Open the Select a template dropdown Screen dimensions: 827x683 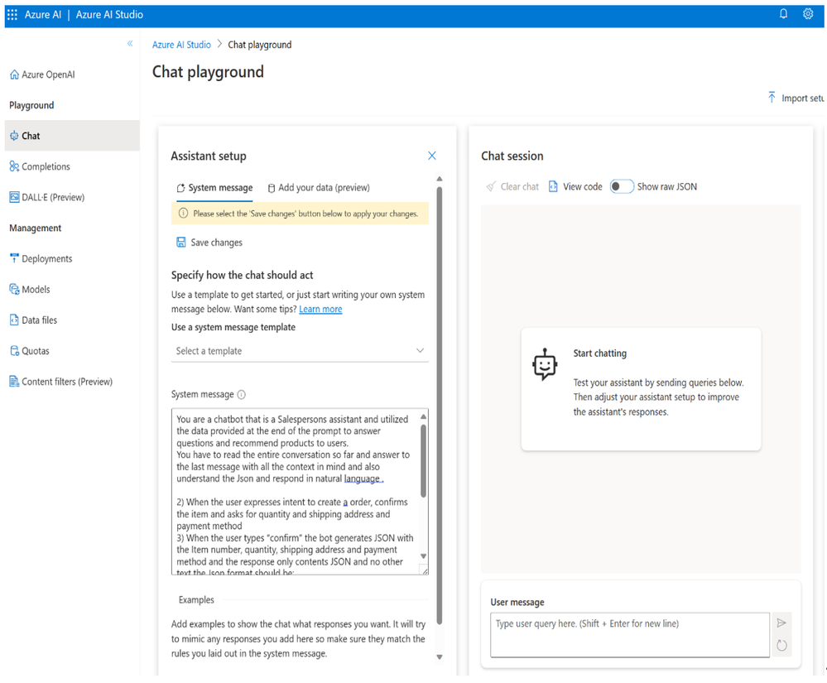point(300,351)
